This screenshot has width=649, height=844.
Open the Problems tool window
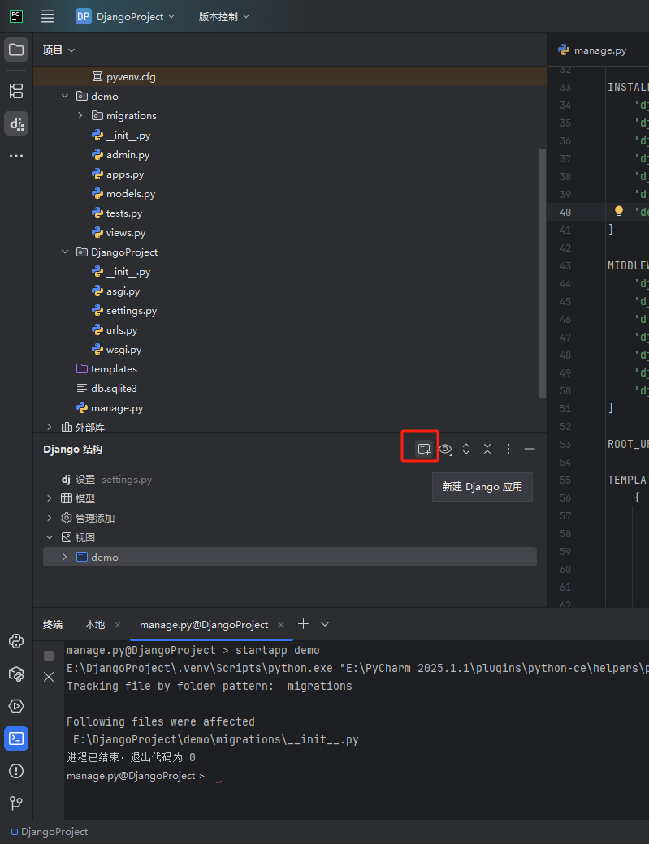[x=16, y=771]
